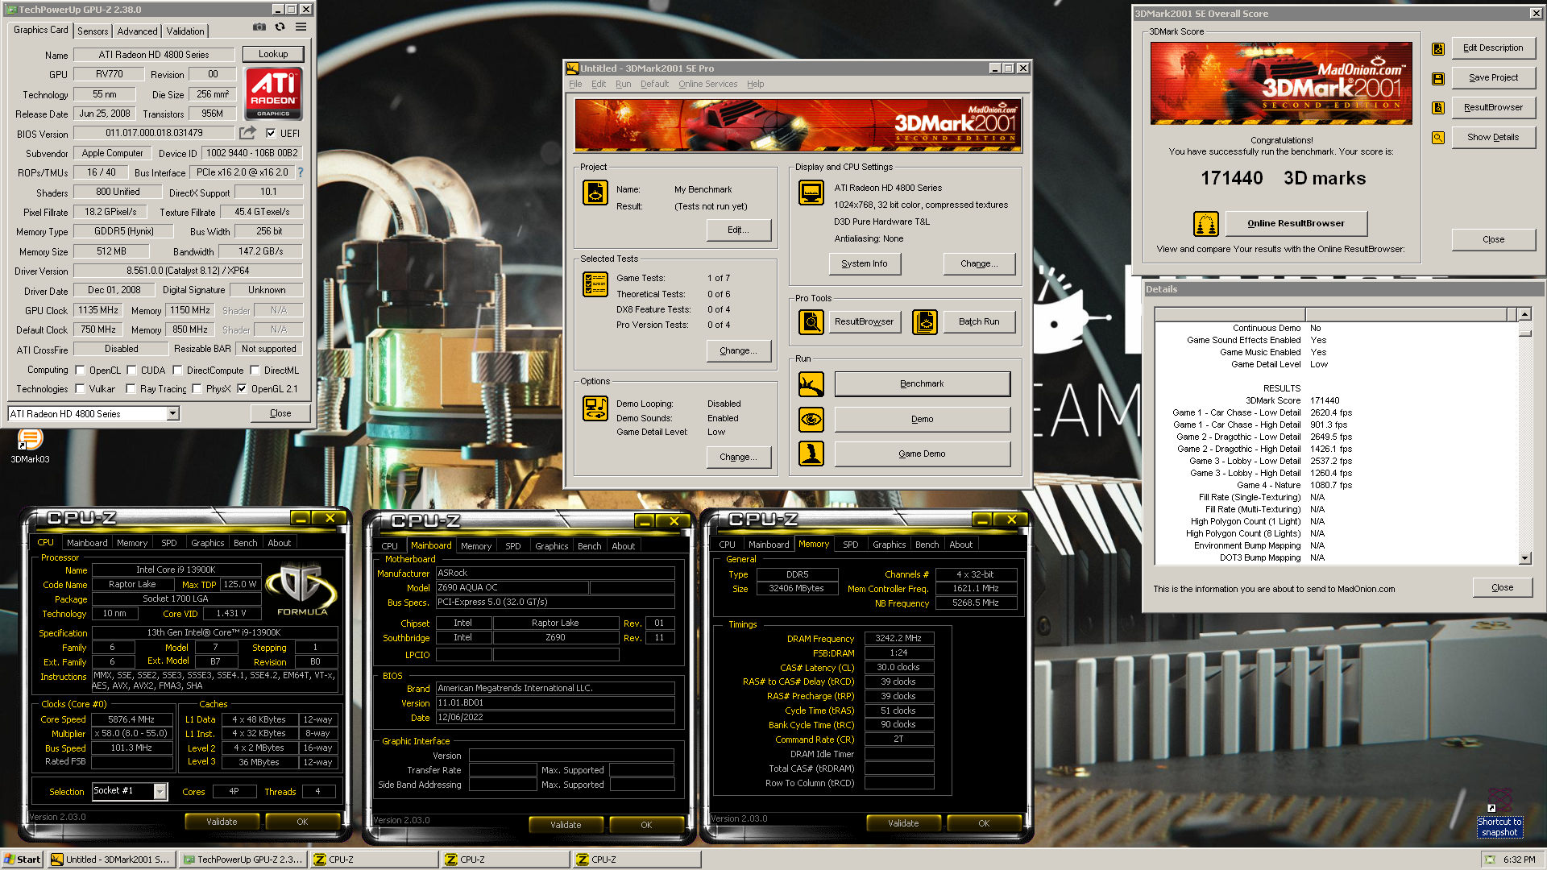Click the GPU-Z Close button at bottom
Screen dimensions: 1547x870
280,413
